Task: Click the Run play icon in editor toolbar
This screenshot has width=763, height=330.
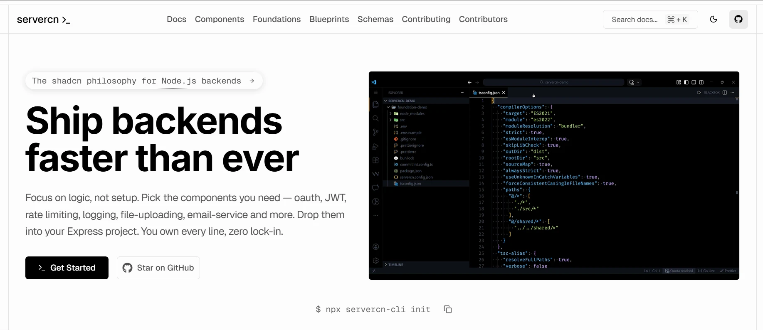Action: pyautogui.click(x=699, y=93)
